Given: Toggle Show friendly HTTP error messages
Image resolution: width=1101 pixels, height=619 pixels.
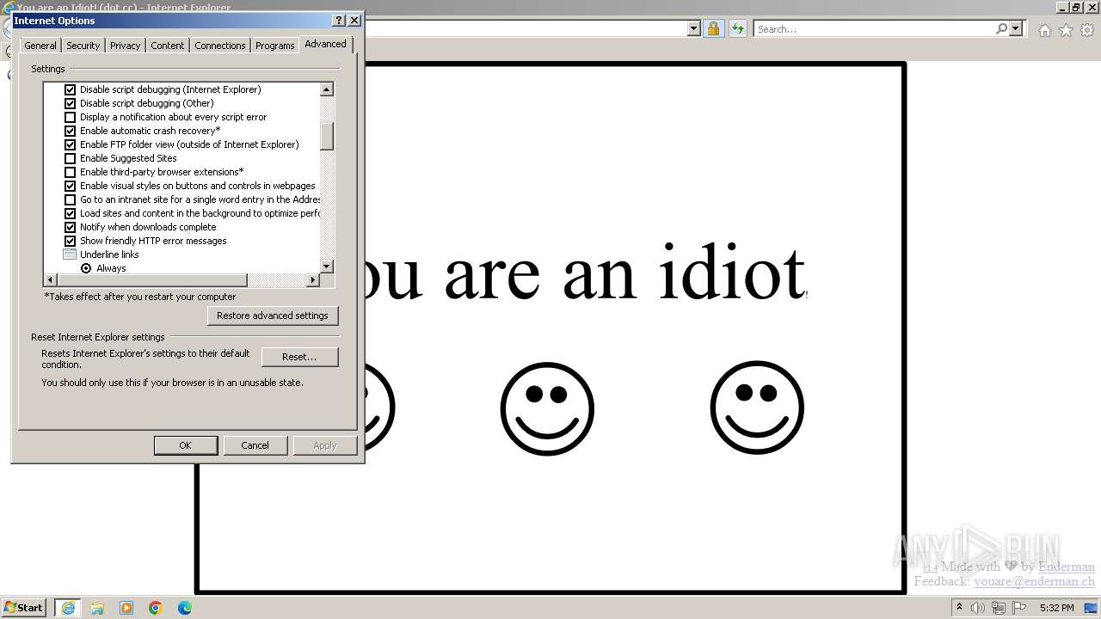Looking at the screenshot, I should 71,241.
